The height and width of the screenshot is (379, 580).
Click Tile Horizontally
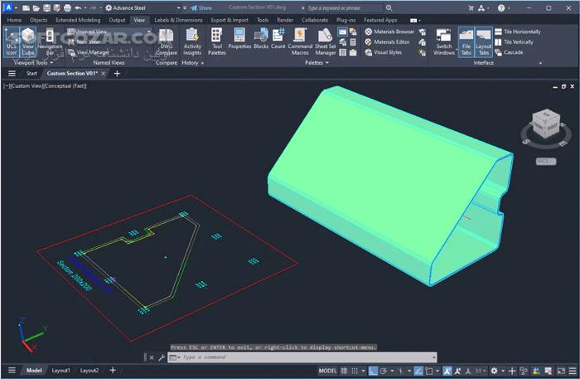point(522,32)
